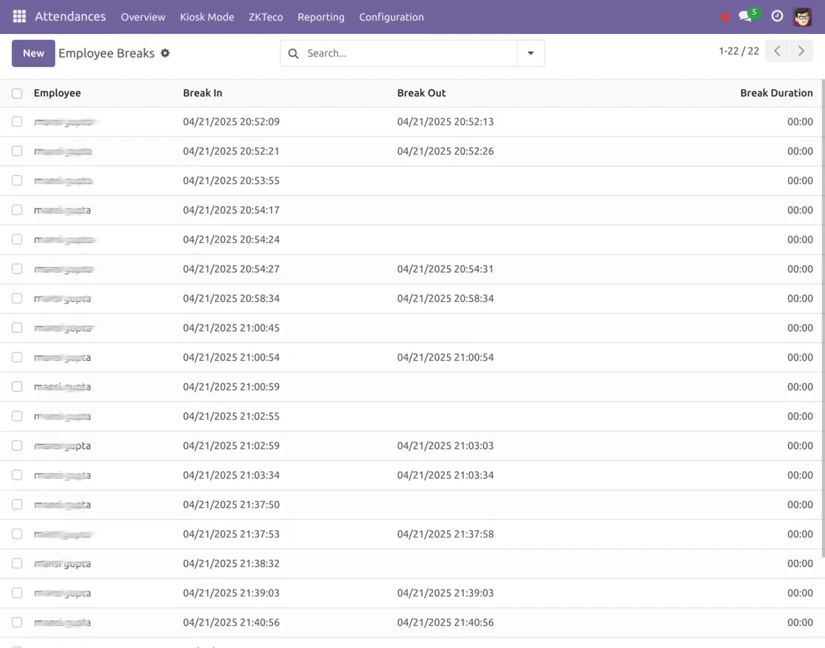Open the apps grid home menu
The width and height of the screenshot is (825, 648).
[19, 16]
